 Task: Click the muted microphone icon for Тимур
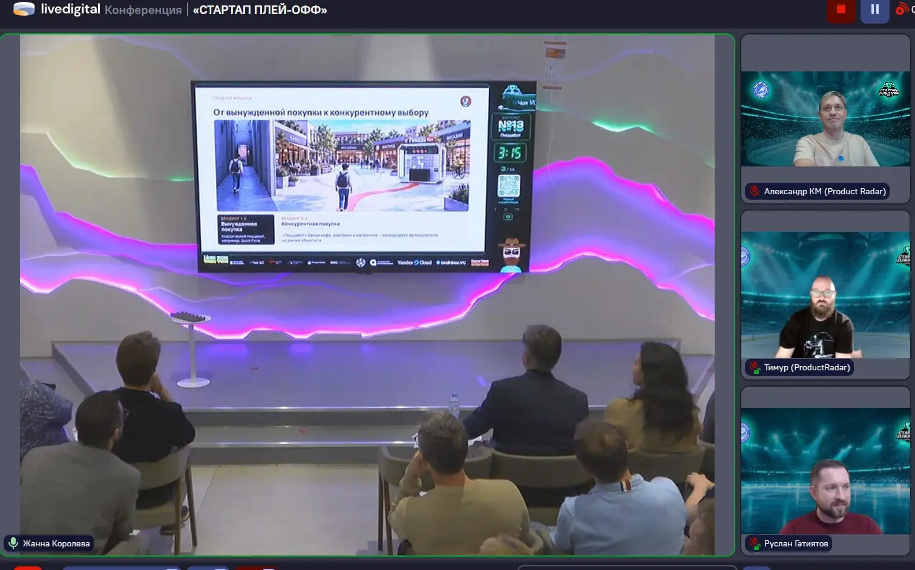pos(755,367)
